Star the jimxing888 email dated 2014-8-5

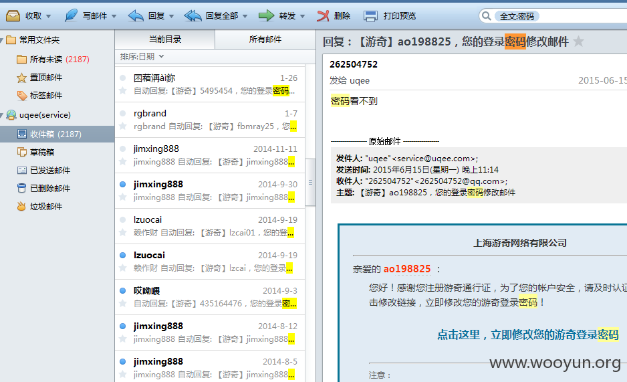coord(123,375)
